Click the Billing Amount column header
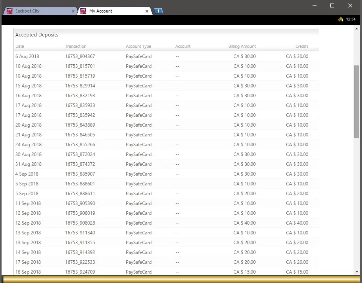 point(242,46)
